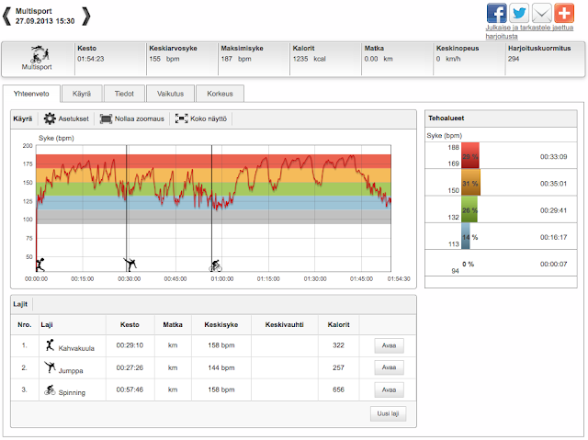Select kickboxing marker on chart start
The width and height of the screenshot is (588, 440).
tap(40, 265)
